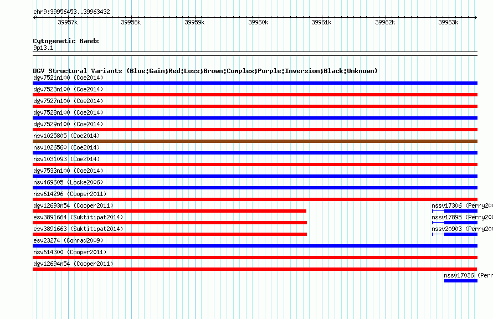Image resolution: width=493 pixels, height=319 pixels.
Task: Click the esv23274 (Conrad2009) label
Action: pos(68,240)
